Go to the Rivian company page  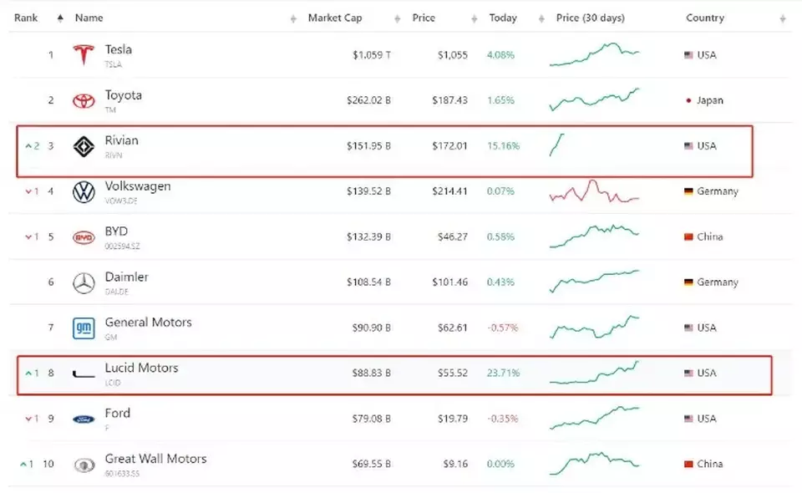[x=121, y=140]
